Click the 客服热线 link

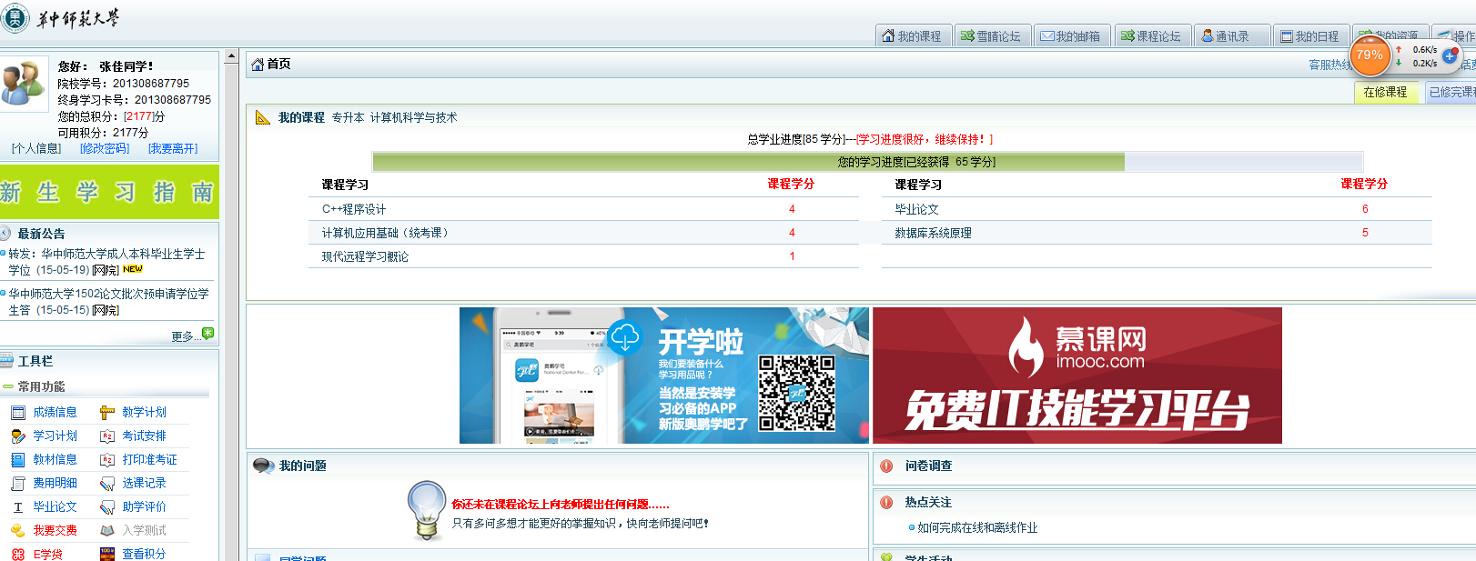[x=1330, y=65]
